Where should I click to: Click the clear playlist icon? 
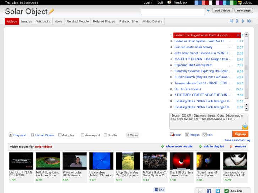pyautogui.click(x=172, y=135)
